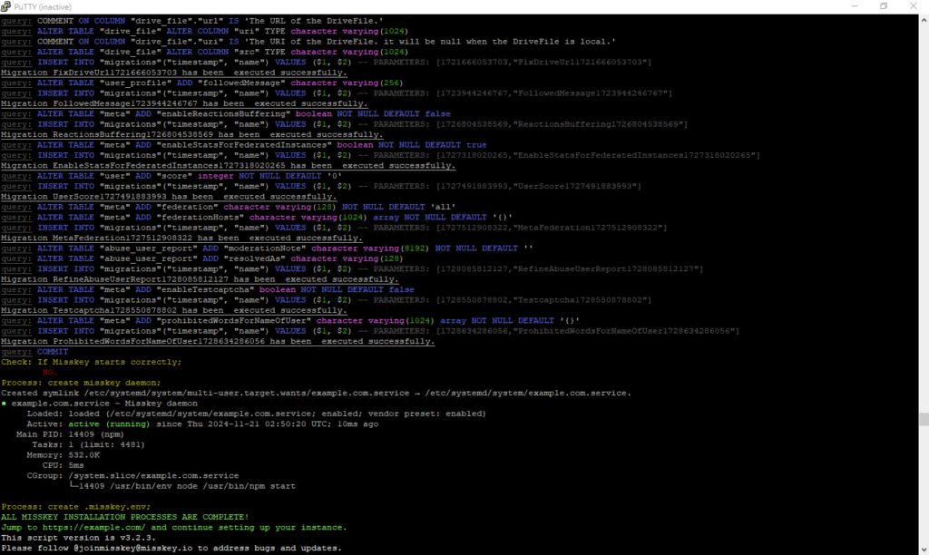Click the red 'NG.' status text
This screenshot has height=555, width=929.
tap(50, 373)
